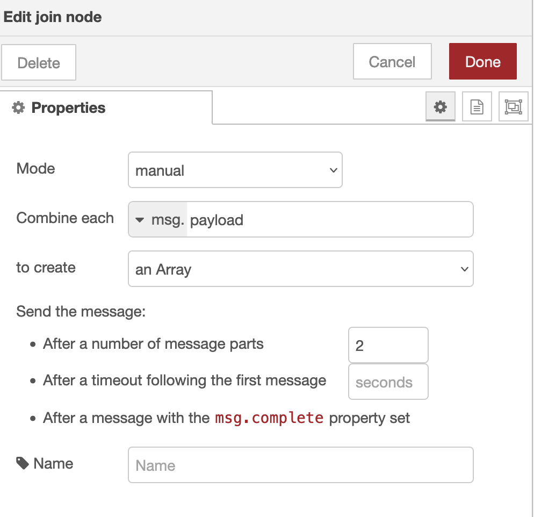Click into the payload property field
The image size is (534, 517).
329,220
